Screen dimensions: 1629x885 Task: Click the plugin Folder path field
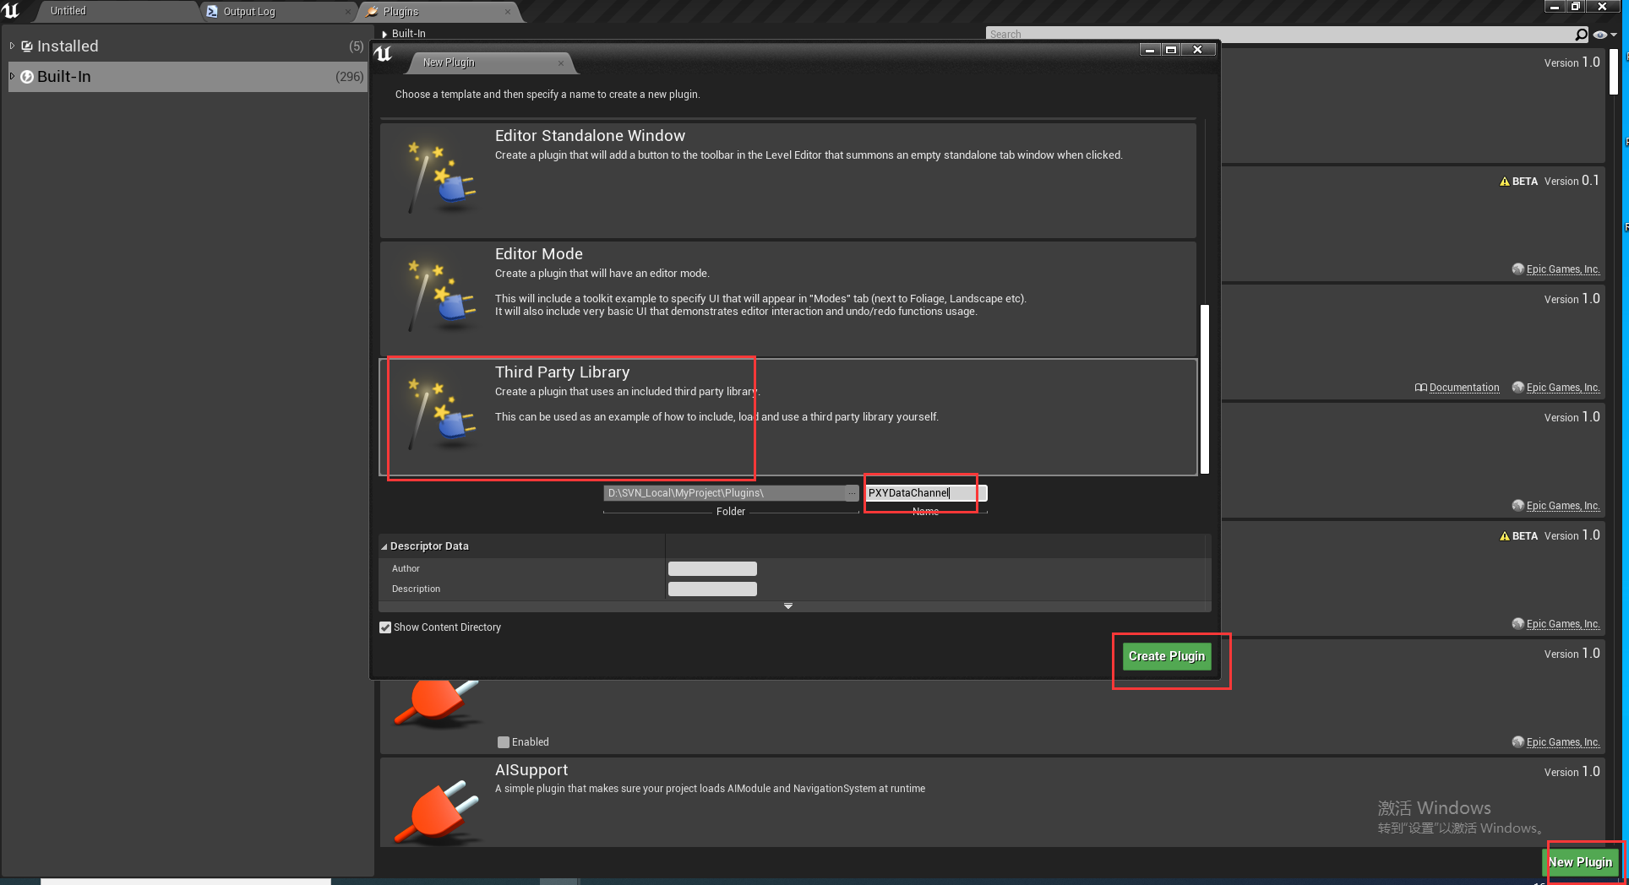pos(725,493)
